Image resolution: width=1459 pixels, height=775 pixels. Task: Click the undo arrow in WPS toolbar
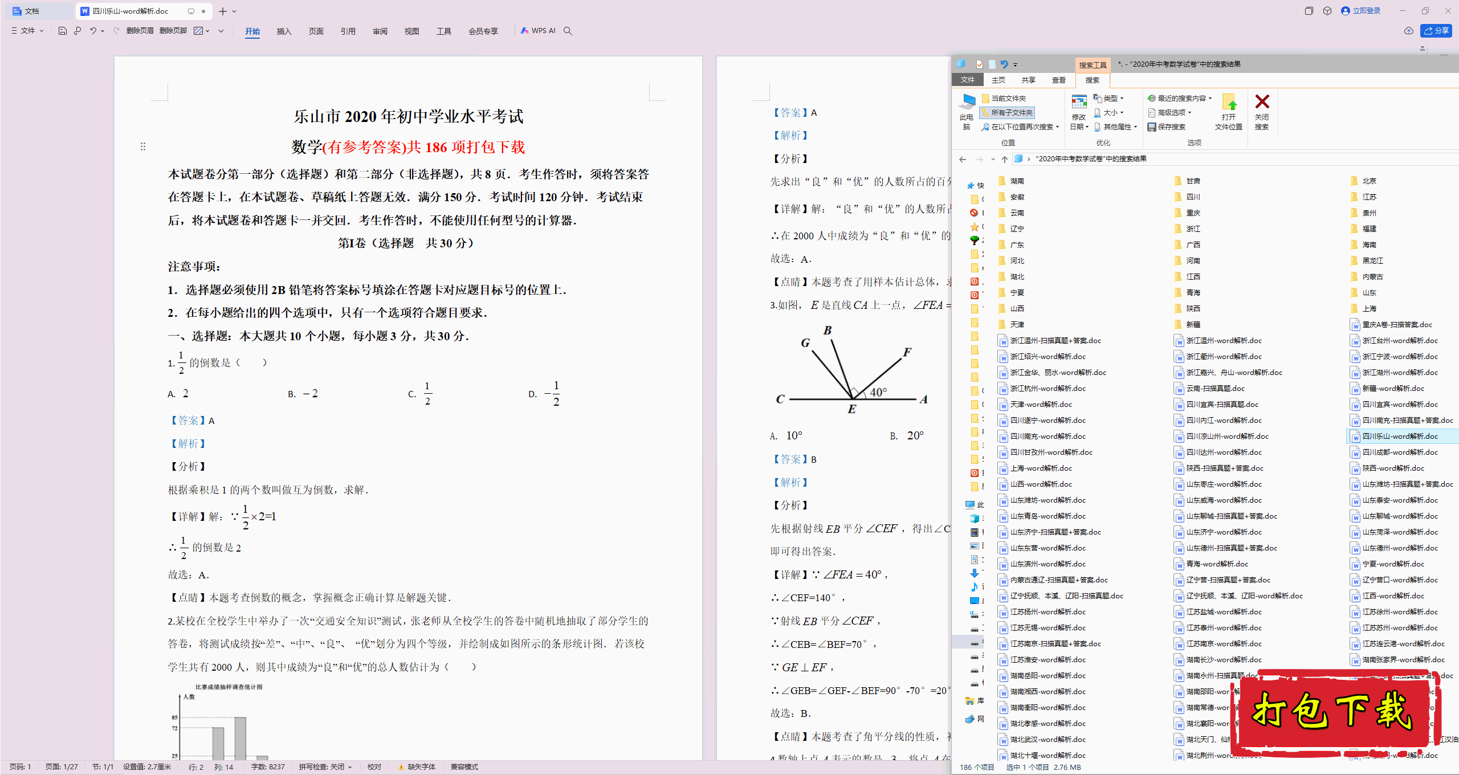pos(93,31)
